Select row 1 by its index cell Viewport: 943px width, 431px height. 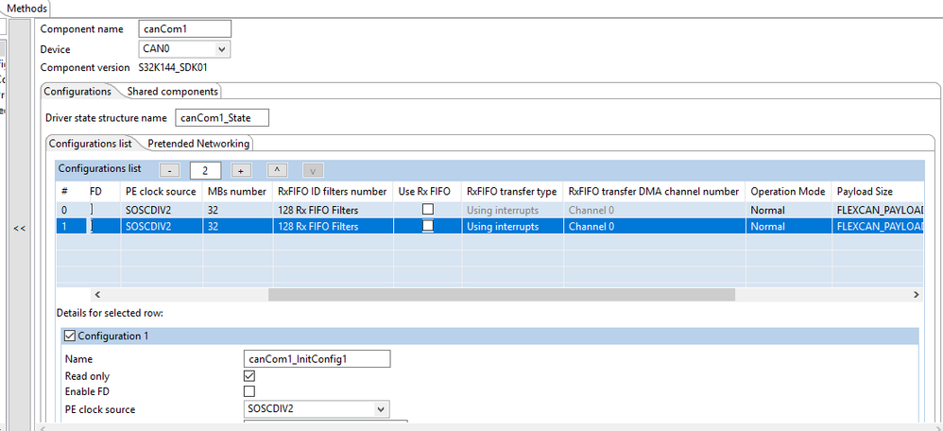[72, 226]
